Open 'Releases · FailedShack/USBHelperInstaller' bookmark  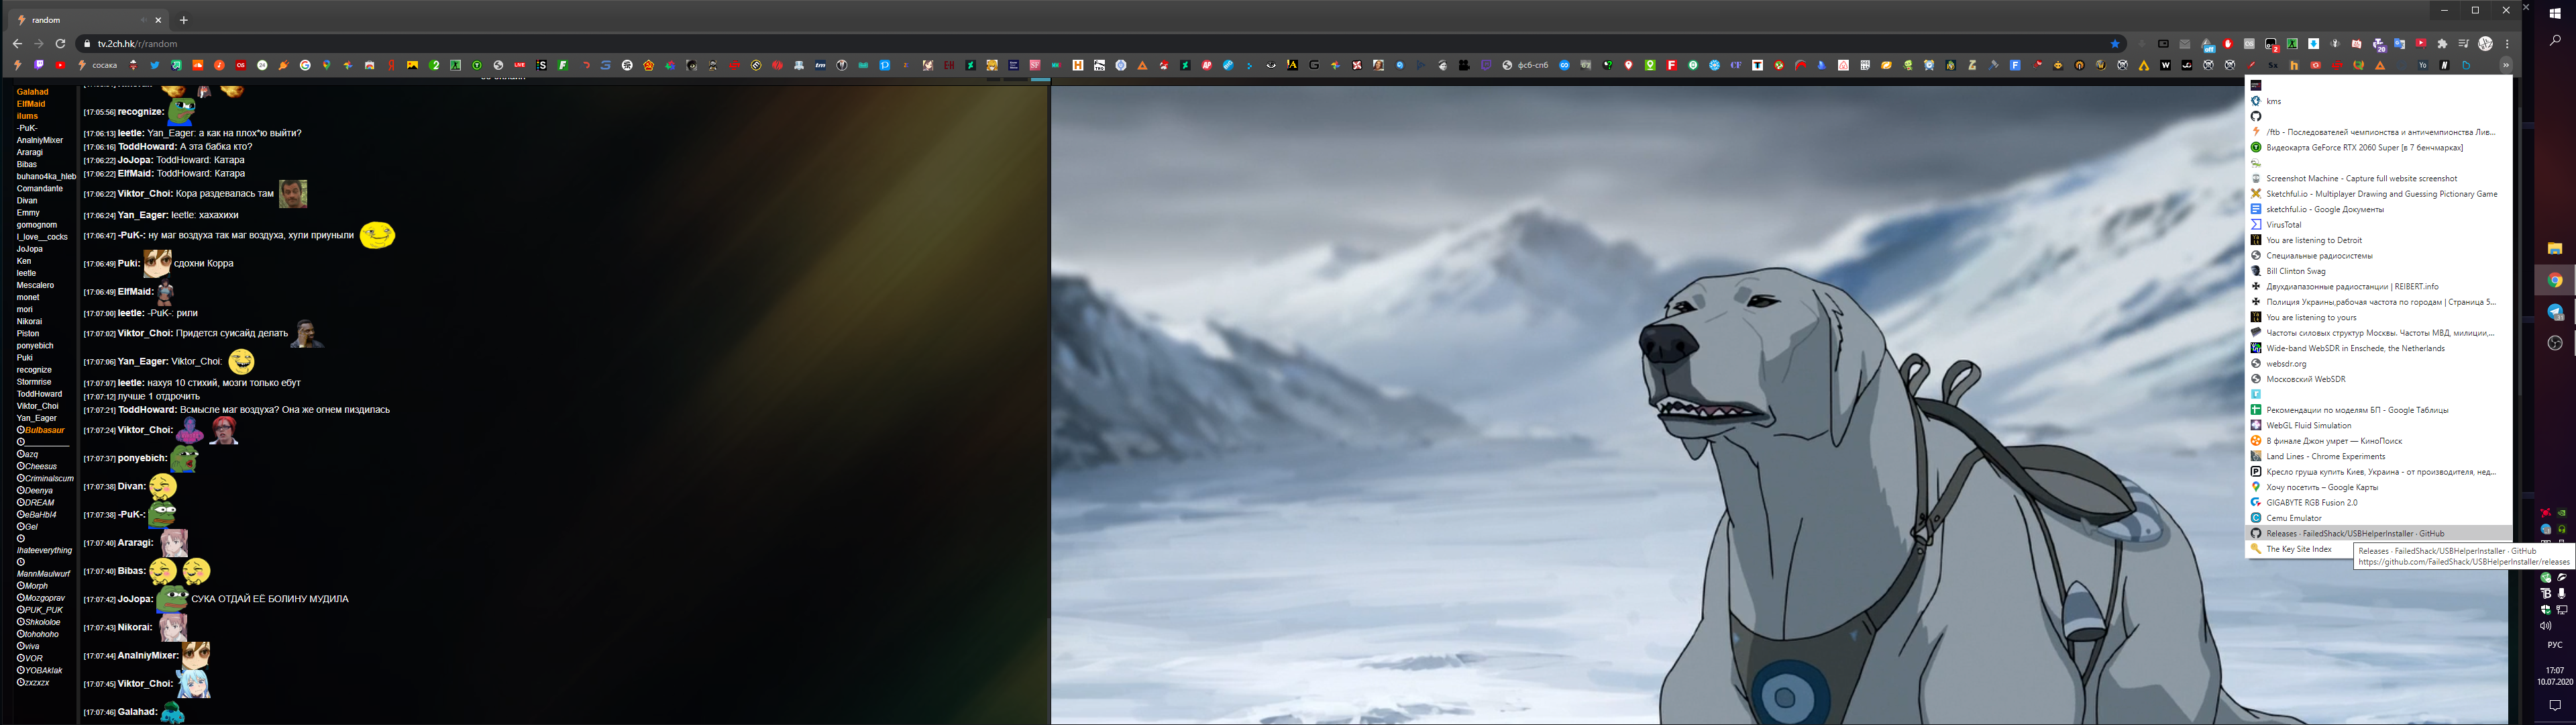[x=2379, y=534]
